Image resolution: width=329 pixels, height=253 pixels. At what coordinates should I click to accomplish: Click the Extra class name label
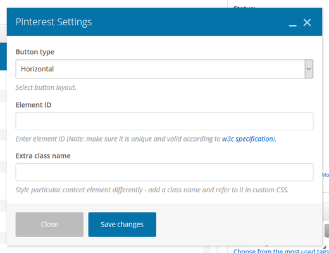pyautogui.click(x=43, y=156)
